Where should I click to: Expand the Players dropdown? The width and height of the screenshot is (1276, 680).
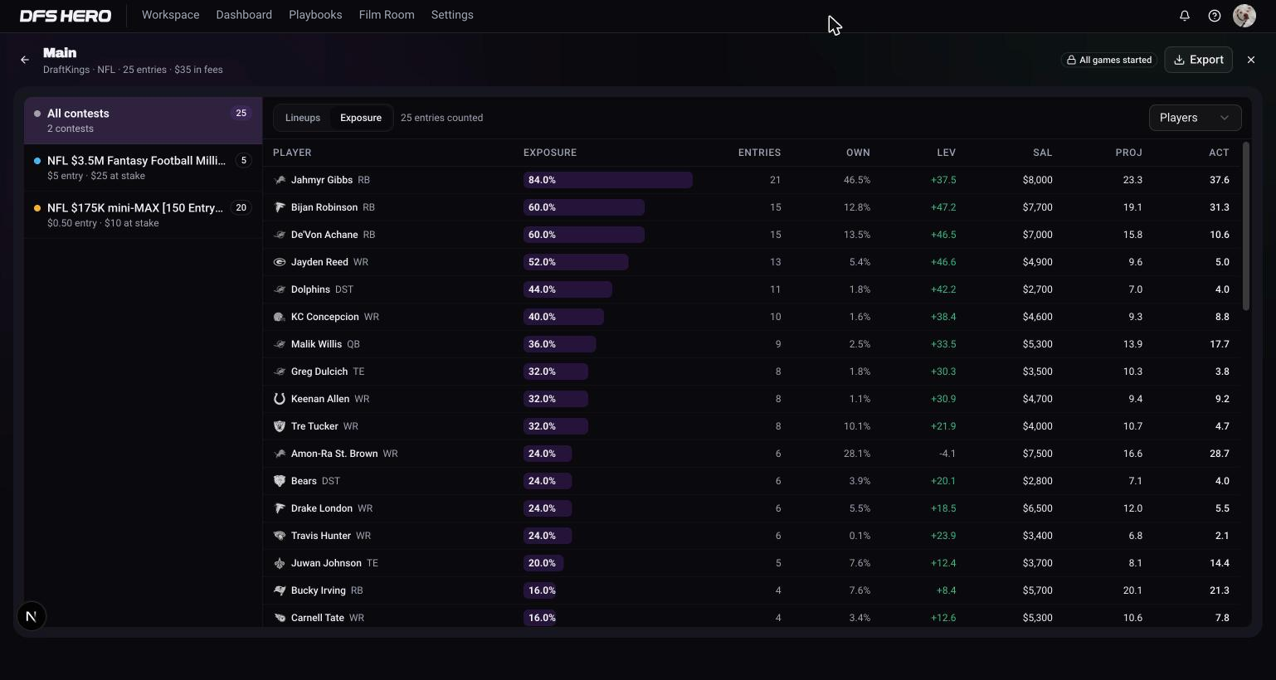pos(1195,118)
